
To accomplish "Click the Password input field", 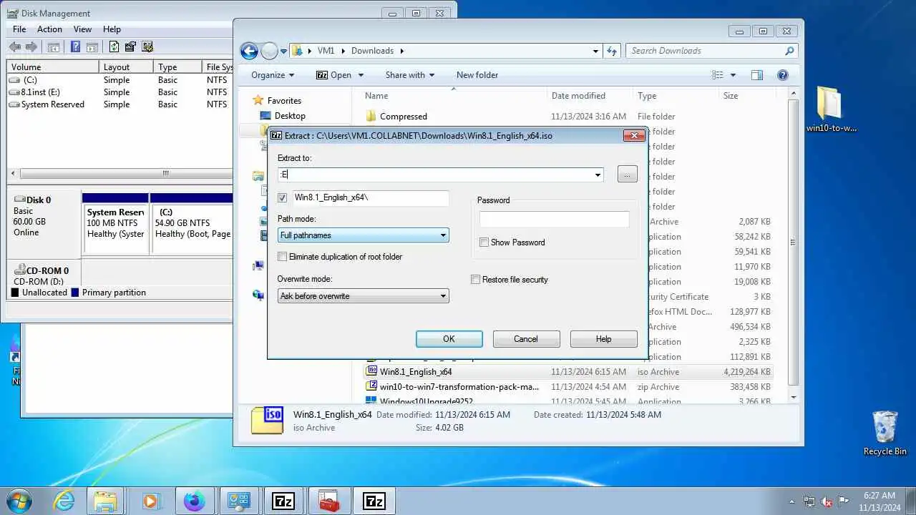I will tap(555, 219).
